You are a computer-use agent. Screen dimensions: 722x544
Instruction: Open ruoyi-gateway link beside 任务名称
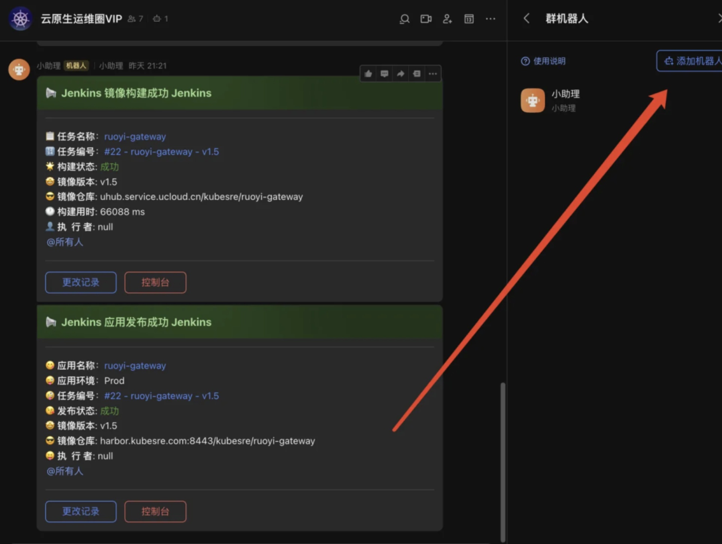[135, 137]
